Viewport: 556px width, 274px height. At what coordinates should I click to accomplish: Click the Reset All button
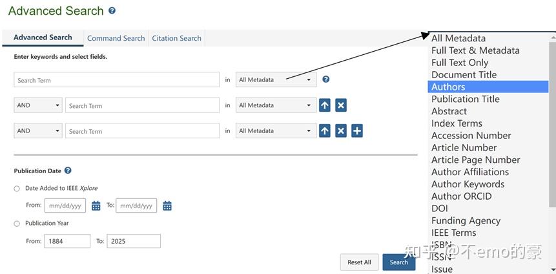359,262
